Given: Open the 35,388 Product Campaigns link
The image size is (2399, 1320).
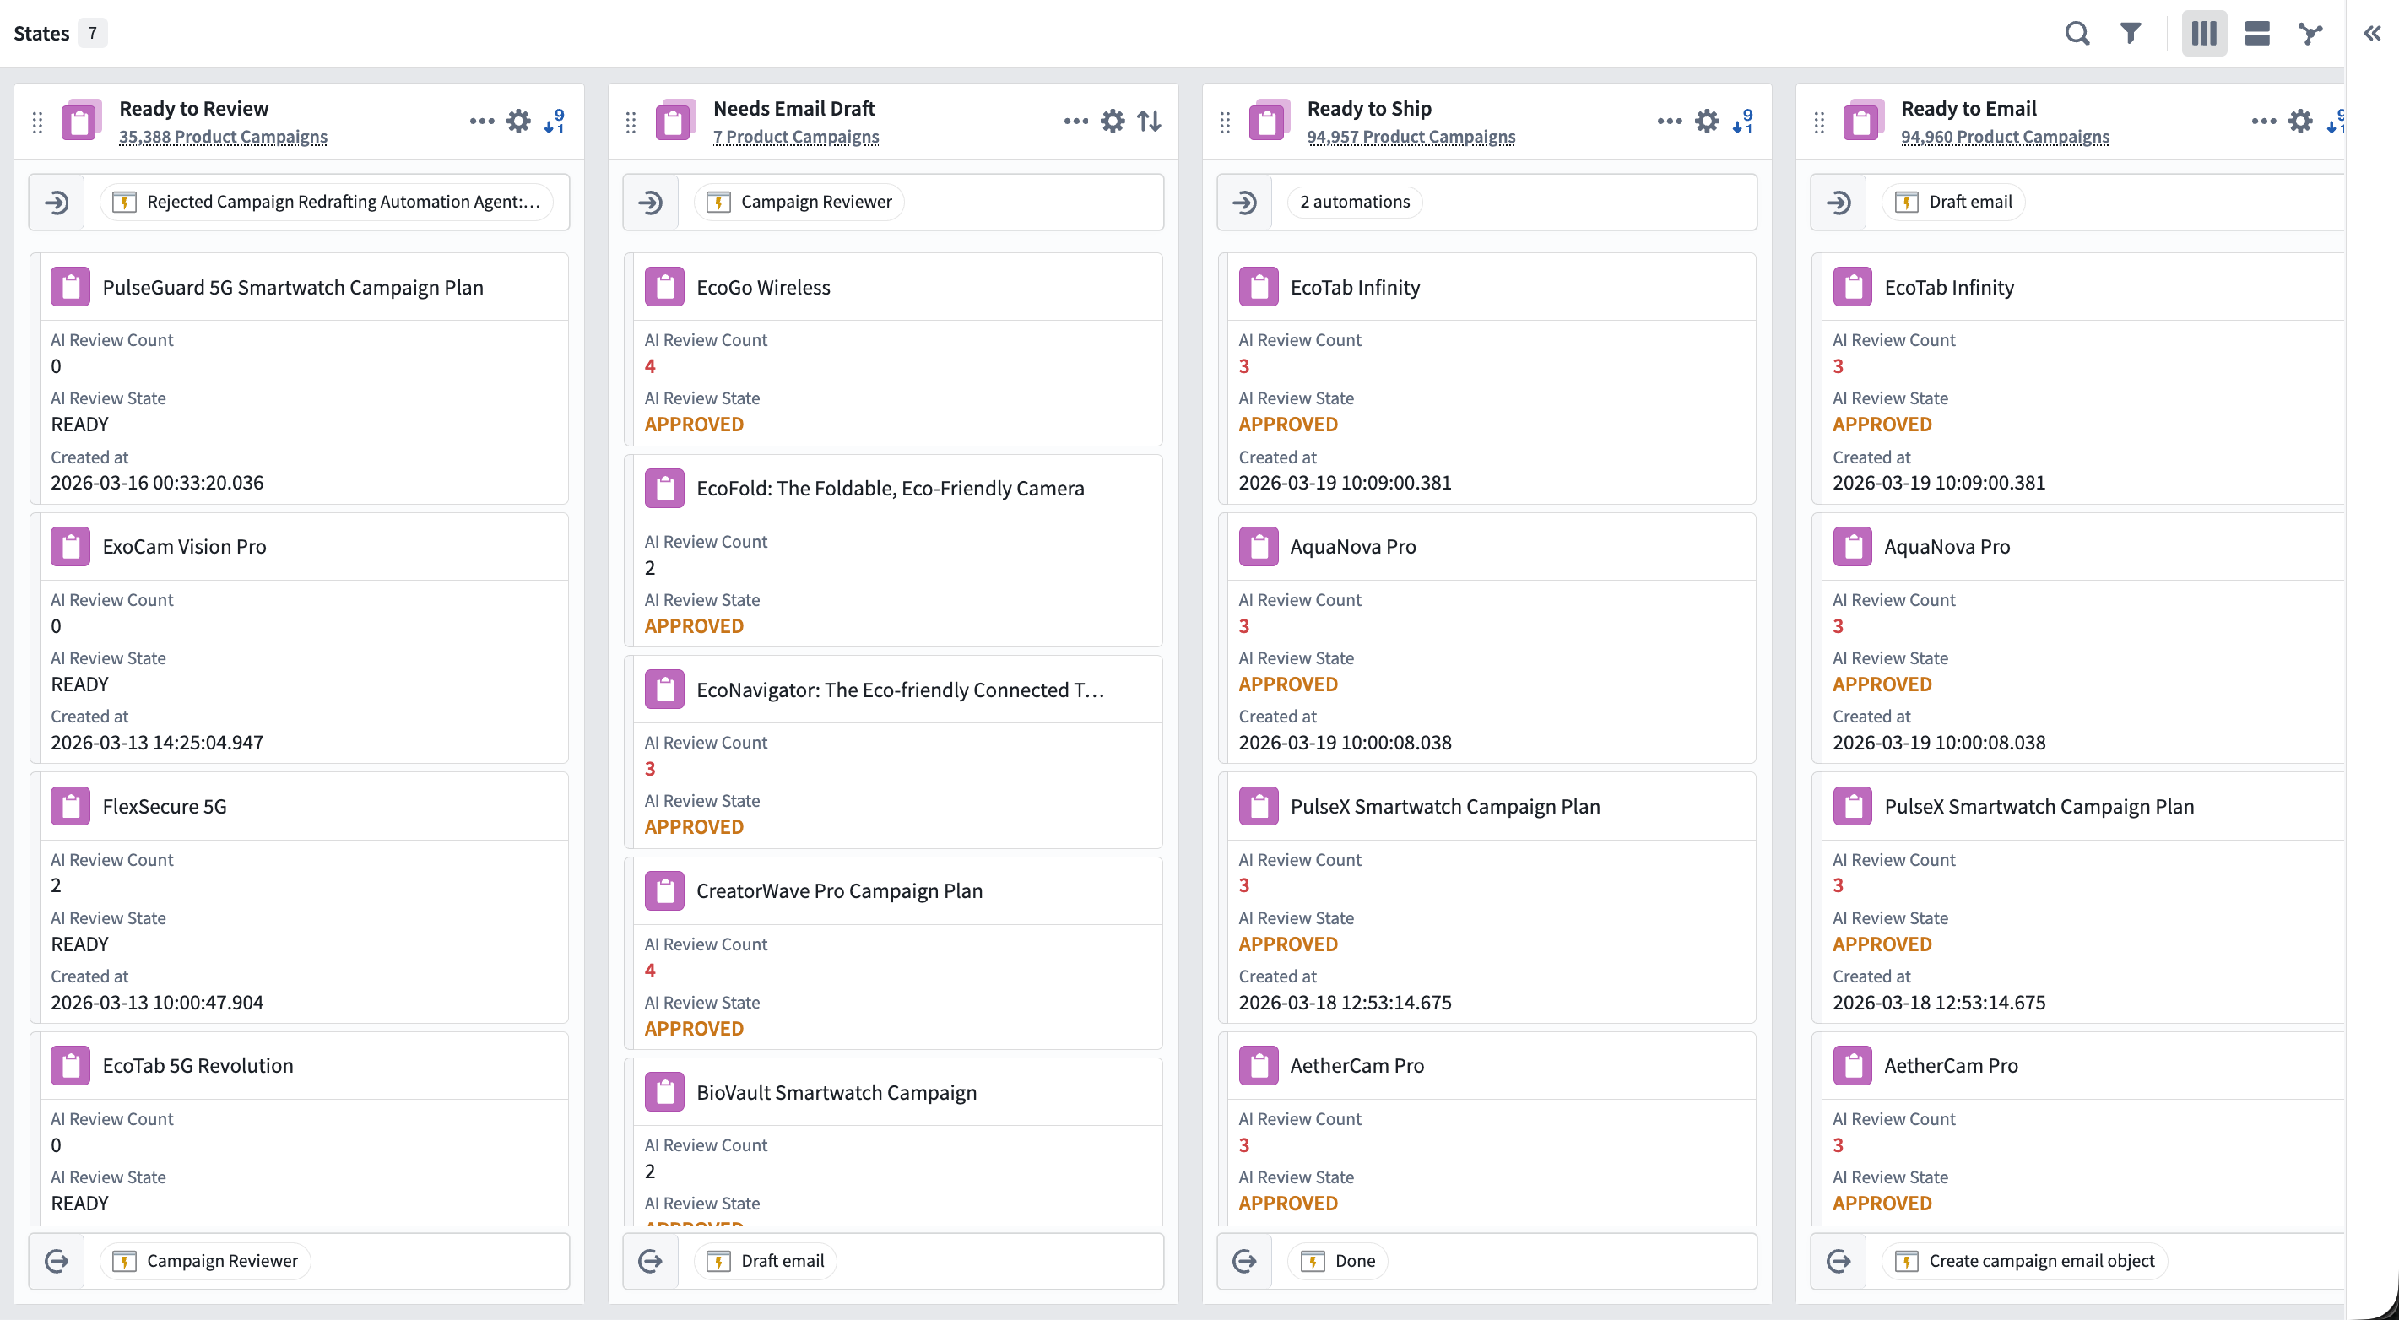Looking at the screenshot, I should point(223,136).
